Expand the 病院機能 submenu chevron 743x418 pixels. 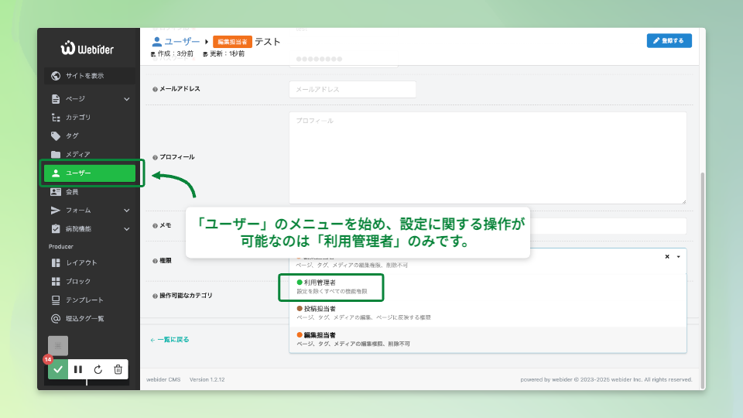pyautogui.click(x=127, y=228)
